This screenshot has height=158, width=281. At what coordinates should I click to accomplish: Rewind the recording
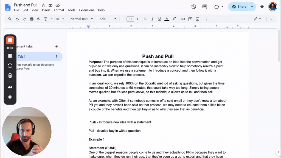click(x=10, y=87)
